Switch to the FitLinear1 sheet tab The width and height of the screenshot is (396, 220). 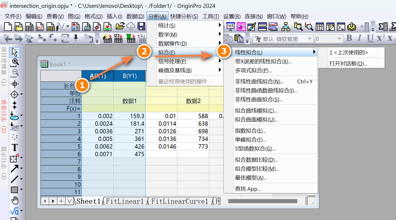pyautogui.click(x=125, y=201)
